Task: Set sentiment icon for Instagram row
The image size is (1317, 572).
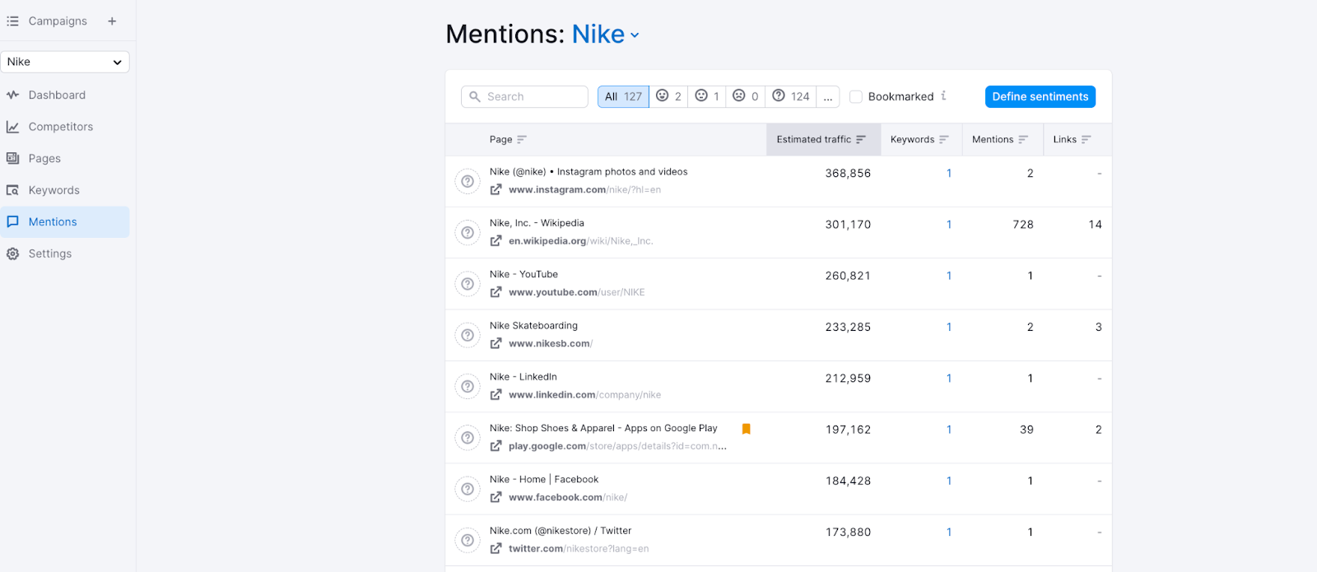Action: (x=468, y=181)
